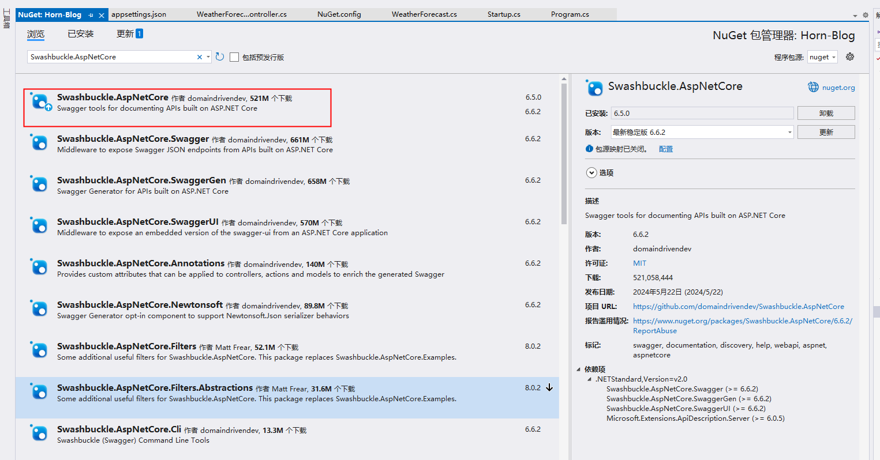Click the Swashbuckle.AspNetCore.SwaggerGen (>= 6.6.2) dependency

coord(689,399)
